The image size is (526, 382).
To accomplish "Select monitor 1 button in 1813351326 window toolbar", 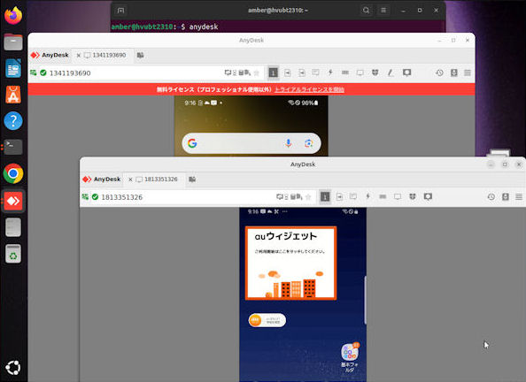I will (x=325, y=196).
